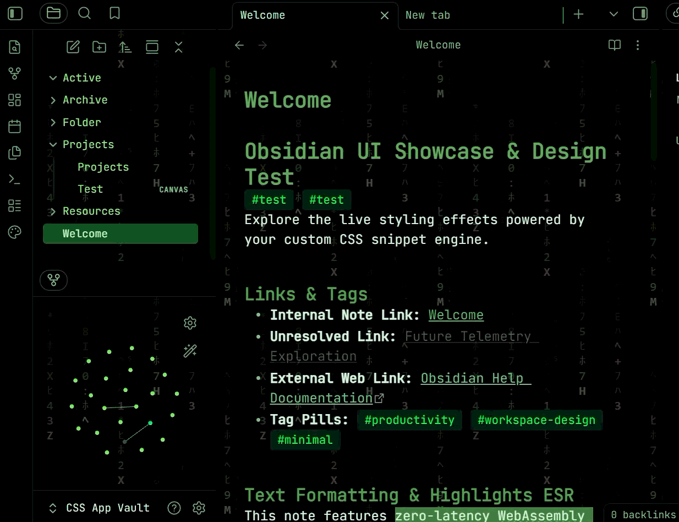Click the first #test tag
Image resolution: width=679 pixels, height=522 pixels.
point(269,200)
